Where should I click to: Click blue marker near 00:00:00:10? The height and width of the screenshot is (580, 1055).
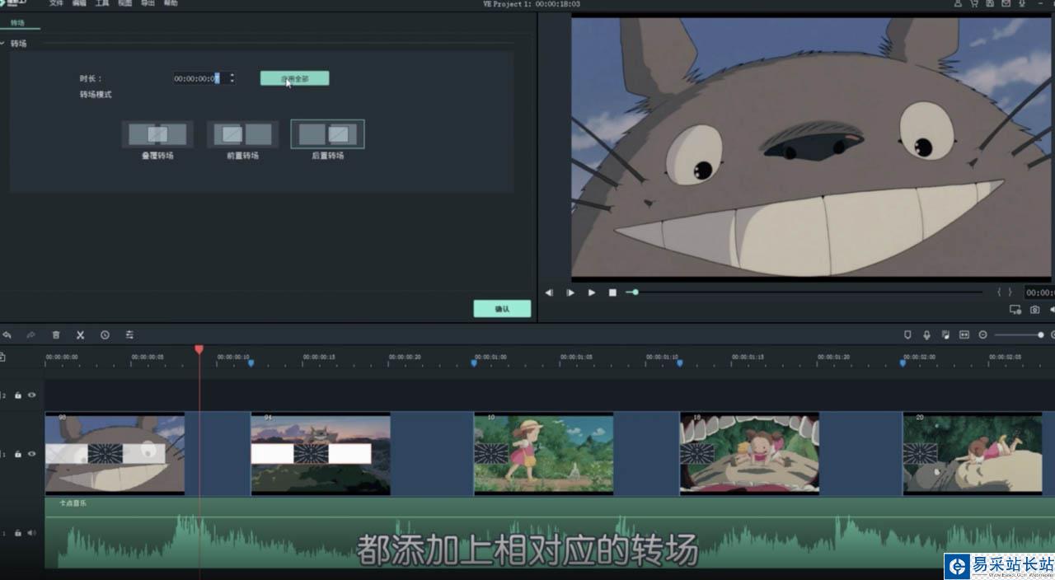tap(251, 362)
